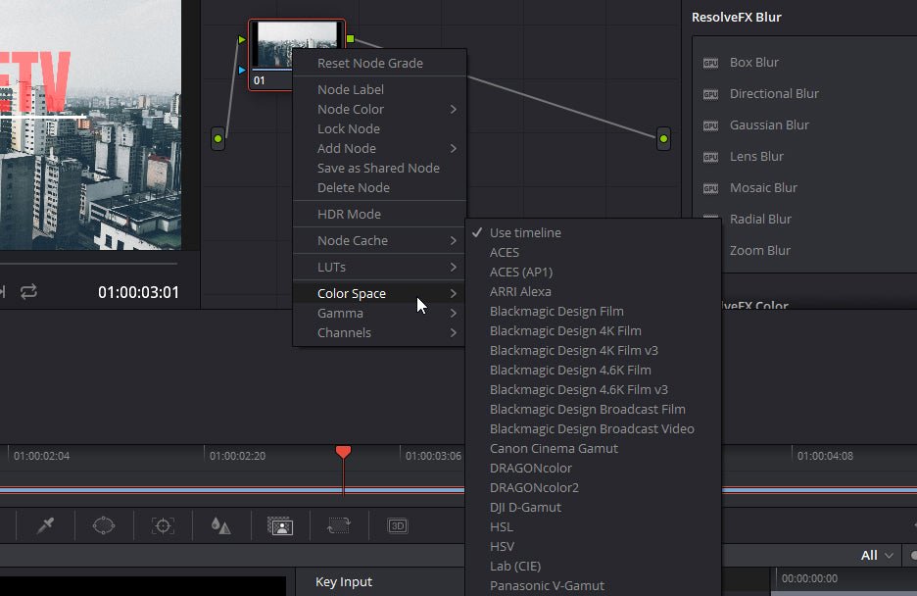The height and width of the screenshot is (596, 917).
Task: Expand the Node Color submenu
Action: 379,110
